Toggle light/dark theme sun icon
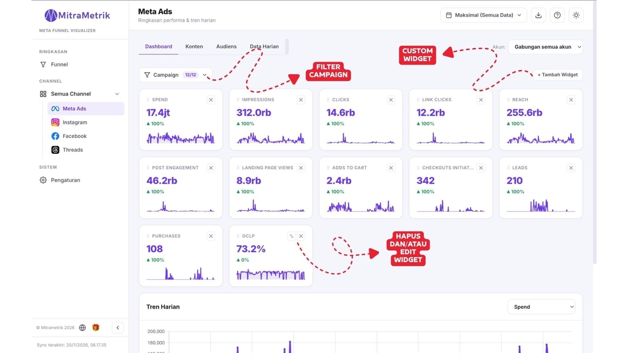Image resolution: width=628 pixels, height=353 pixels. tap(576, 15)
